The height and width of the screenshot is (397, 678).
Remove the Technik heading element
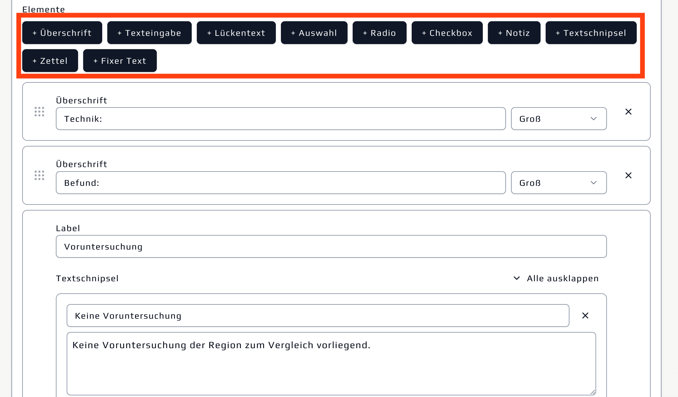coord(628,112)
